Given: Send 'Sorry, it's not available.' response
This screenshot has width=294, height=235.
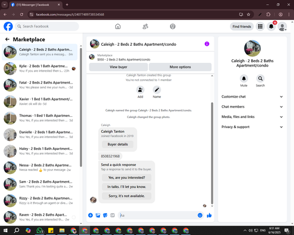Looking at the screenshot, I should [x=126, y=196].
